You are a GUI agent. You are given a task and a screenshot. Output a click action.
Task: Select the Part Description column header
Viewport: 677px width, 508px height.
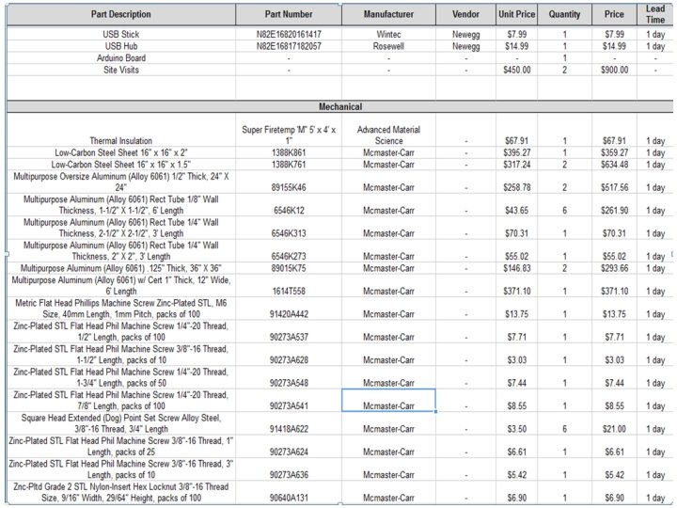[121, 14]
